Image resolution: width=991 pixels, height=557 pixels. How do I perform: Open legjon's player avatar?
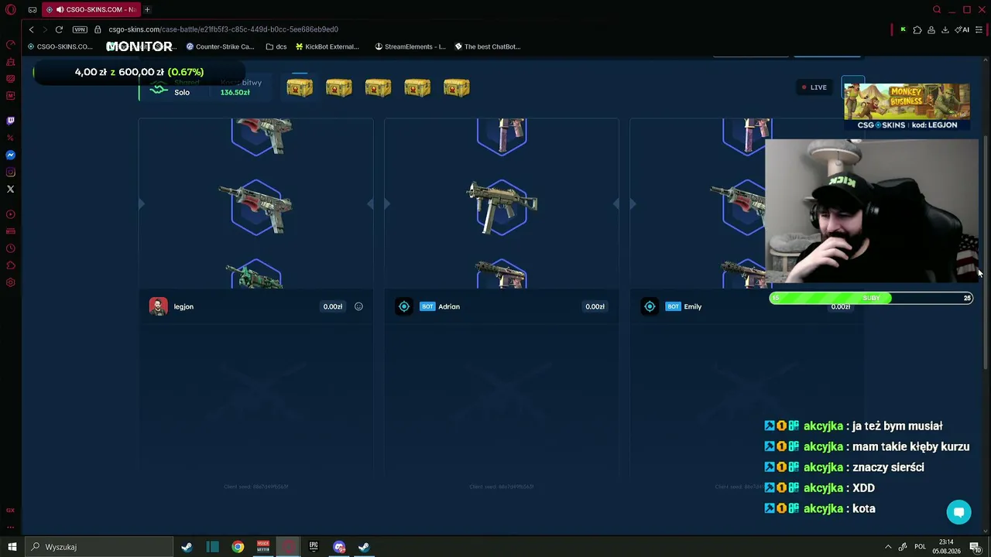point(158,306)
